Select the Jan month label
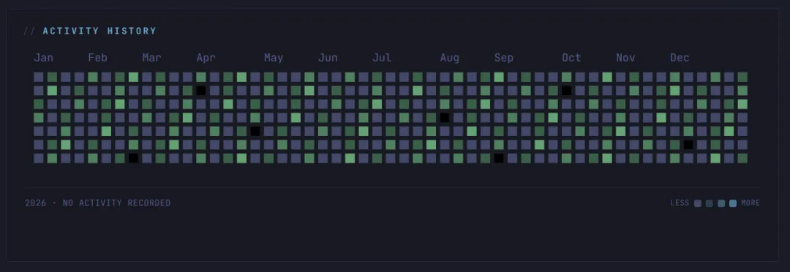 tap(43, 58)
